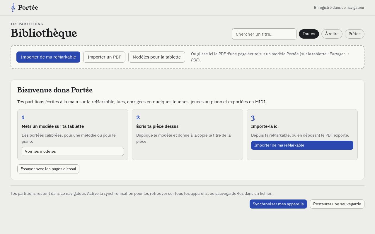This screenshot has height=234, width=375.
Task: Click the text 'Depuis ta reMarkable, ou en déposant'
Action: click(300, 135)
